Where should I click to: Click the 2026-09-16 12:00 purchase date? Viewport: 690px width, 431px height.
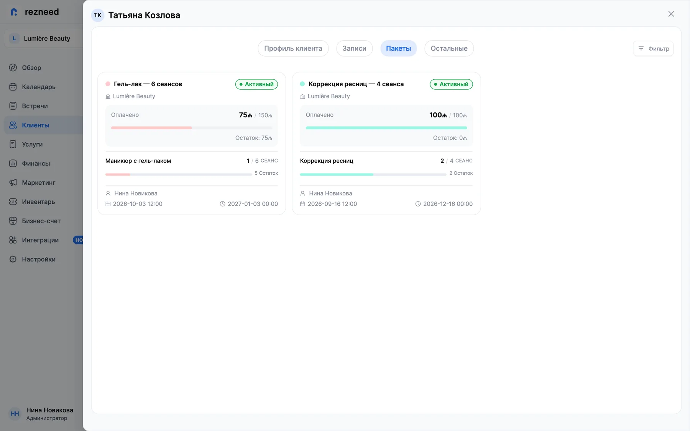pos(332,204)
